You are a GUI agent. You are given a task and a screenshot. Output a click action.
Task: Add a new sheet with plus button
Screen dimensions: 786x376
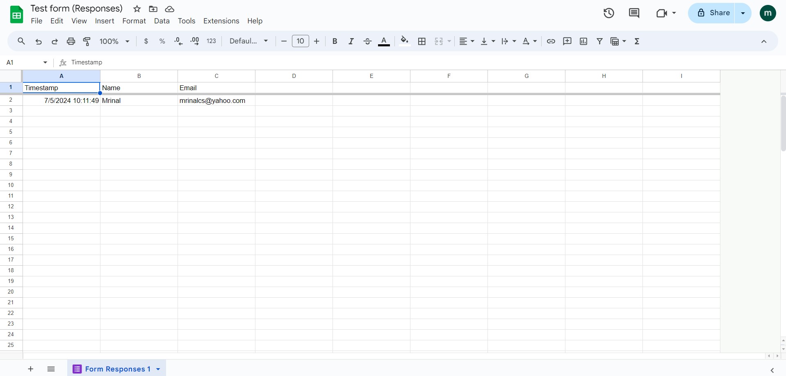[30, 369]
